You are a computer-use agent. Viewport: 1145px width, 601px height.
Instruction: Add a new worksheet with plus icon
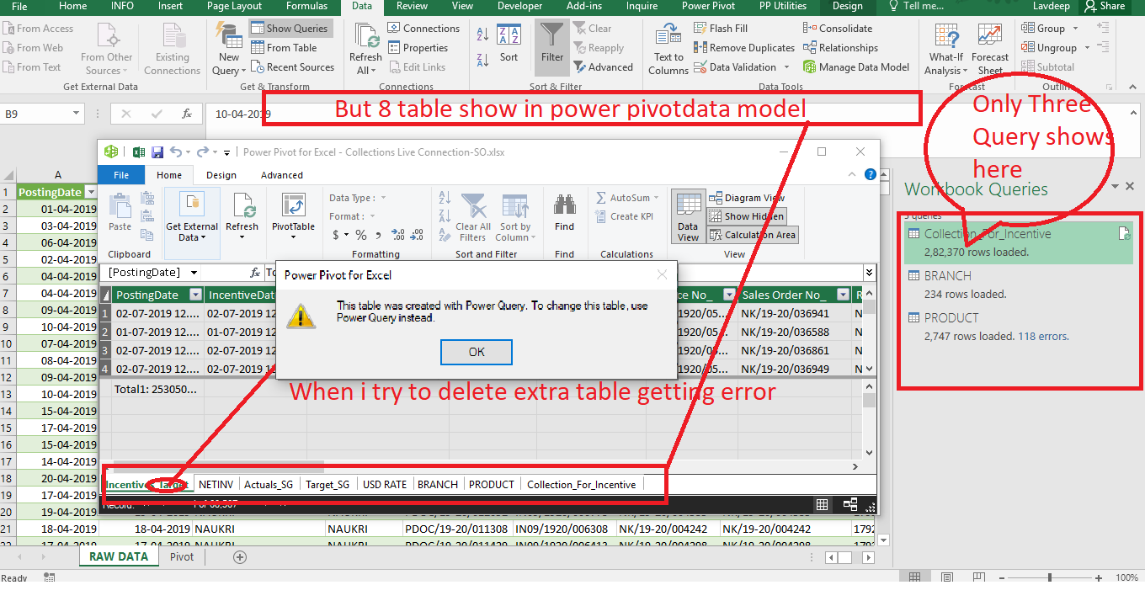240,557
